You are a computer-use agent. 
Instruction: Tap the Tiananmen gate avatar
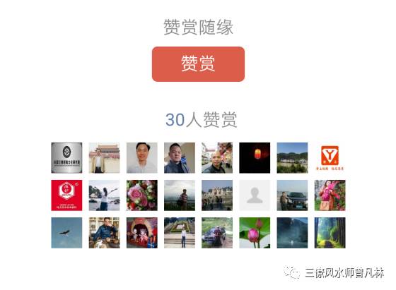coord(105,158)
